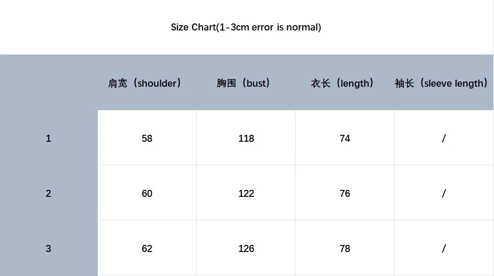Click the shoulder value 62
Viewport: 494px width, 276px height.
point(147,248)
